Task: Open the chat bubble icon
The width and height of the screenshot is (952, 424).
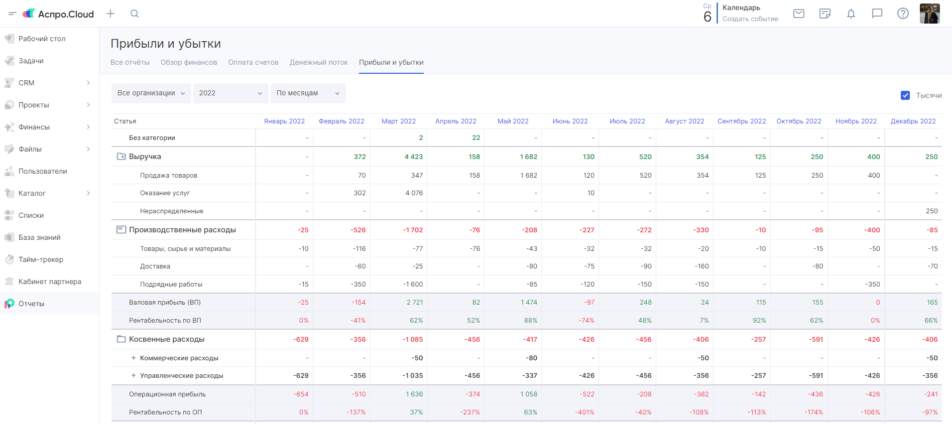Action: pyautogui.click(x=877, y=14)
